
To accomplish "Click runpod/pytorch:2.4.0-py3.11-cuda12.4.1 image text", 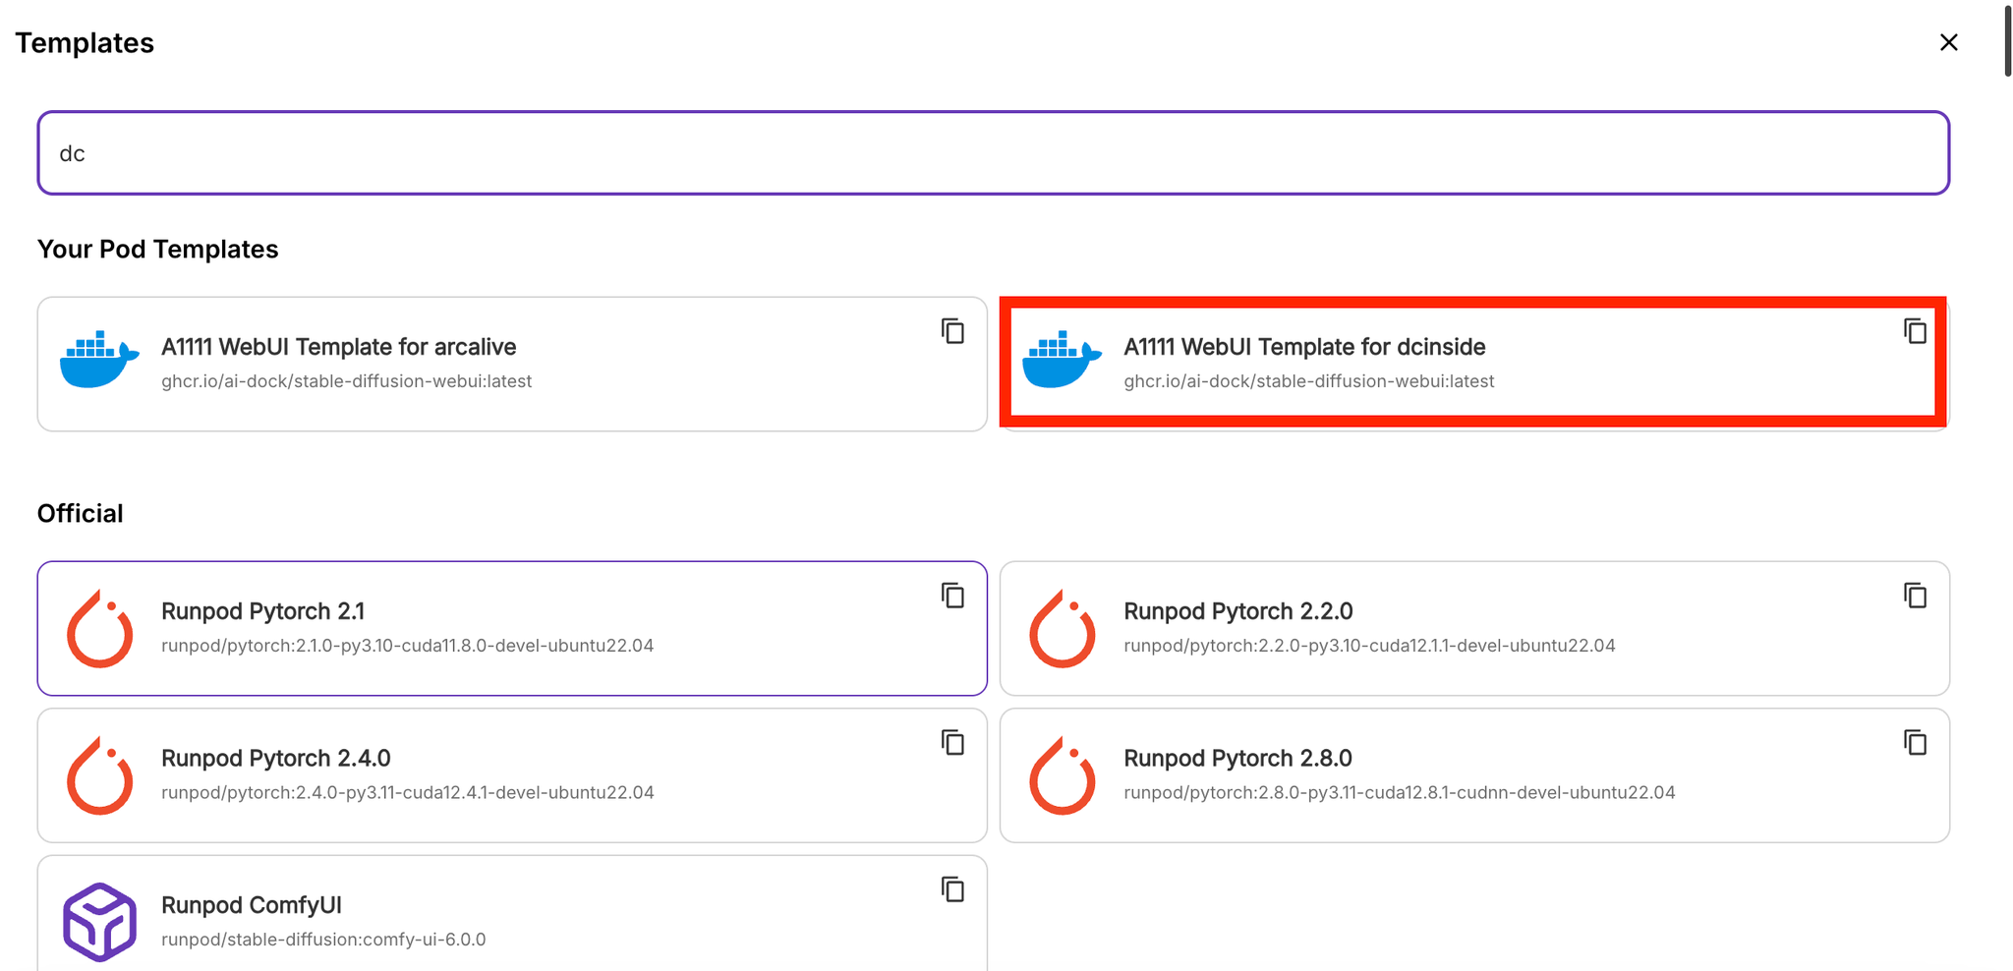I will click(x=407, y=792).
